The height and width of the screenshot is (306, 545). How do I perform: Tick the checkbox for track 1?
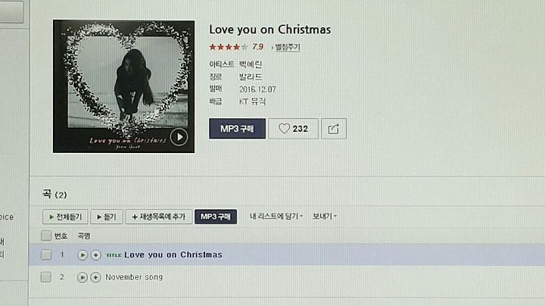(x=46, y=255)
